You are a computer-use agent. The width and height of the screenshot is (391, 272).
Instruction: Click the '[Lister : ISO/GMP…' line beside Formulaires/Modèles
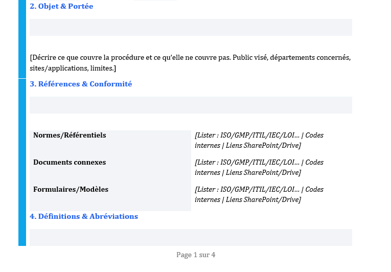[259, 190]
